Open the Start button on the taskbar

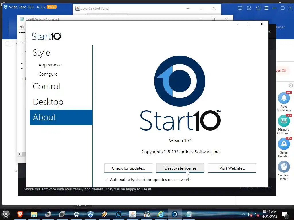tap(6, 214)
